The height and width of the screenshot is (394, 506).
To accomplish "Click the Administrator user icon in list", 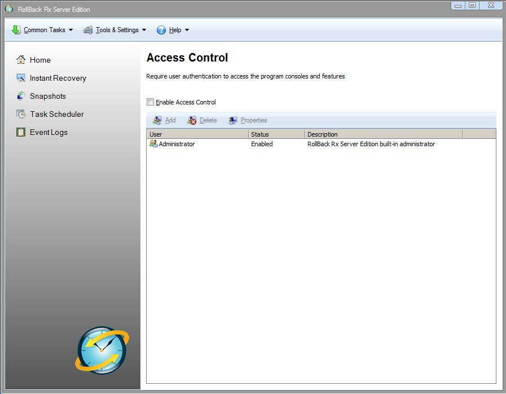I will [x=153, y=144].
